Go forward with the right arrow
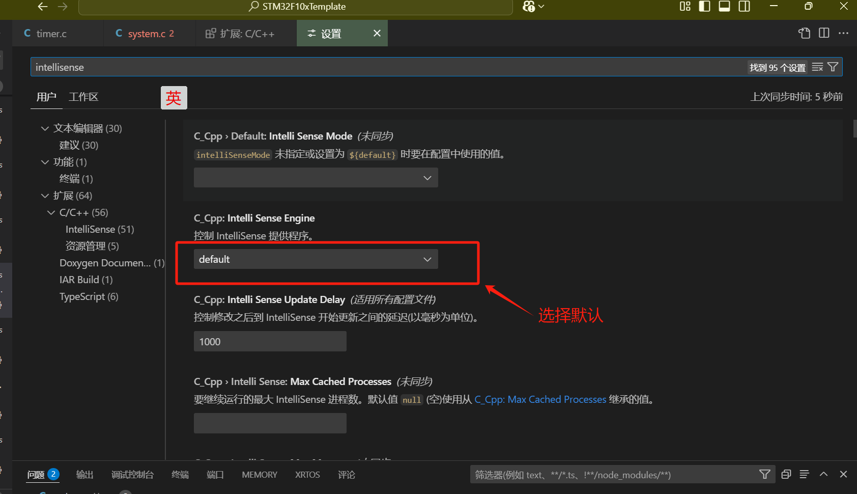Screen dimensions: 857x494 pyautogui.click(x=63, y=7)
